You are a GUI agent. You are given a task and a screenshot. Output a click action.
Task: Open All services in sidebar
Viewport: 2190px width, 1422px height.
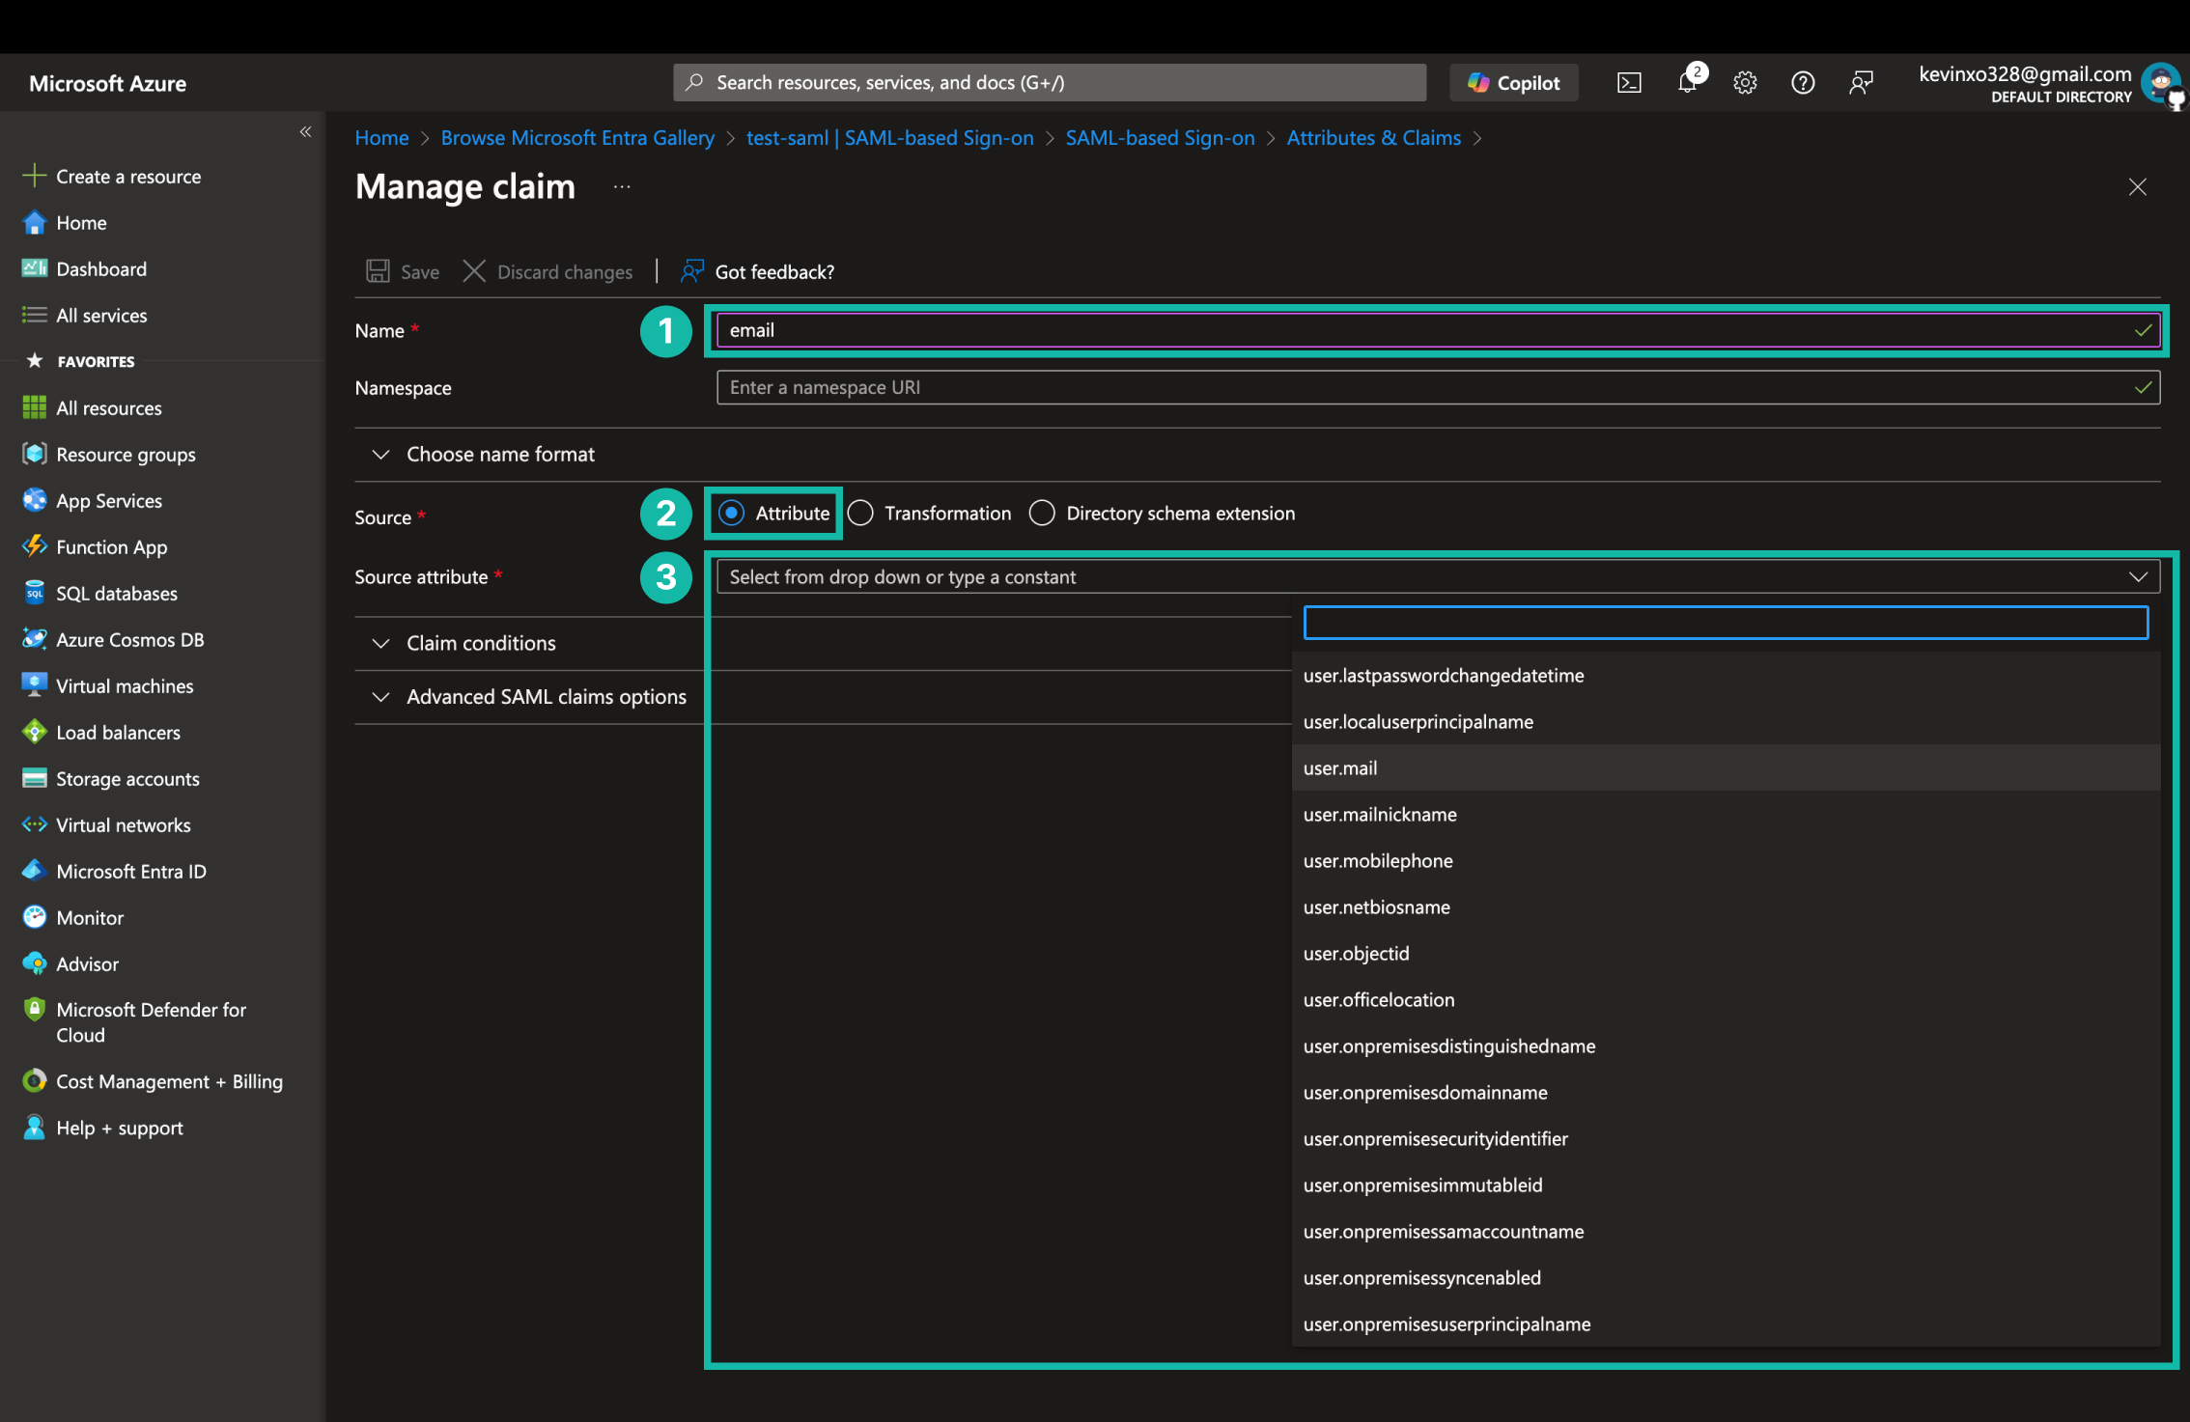101,315
